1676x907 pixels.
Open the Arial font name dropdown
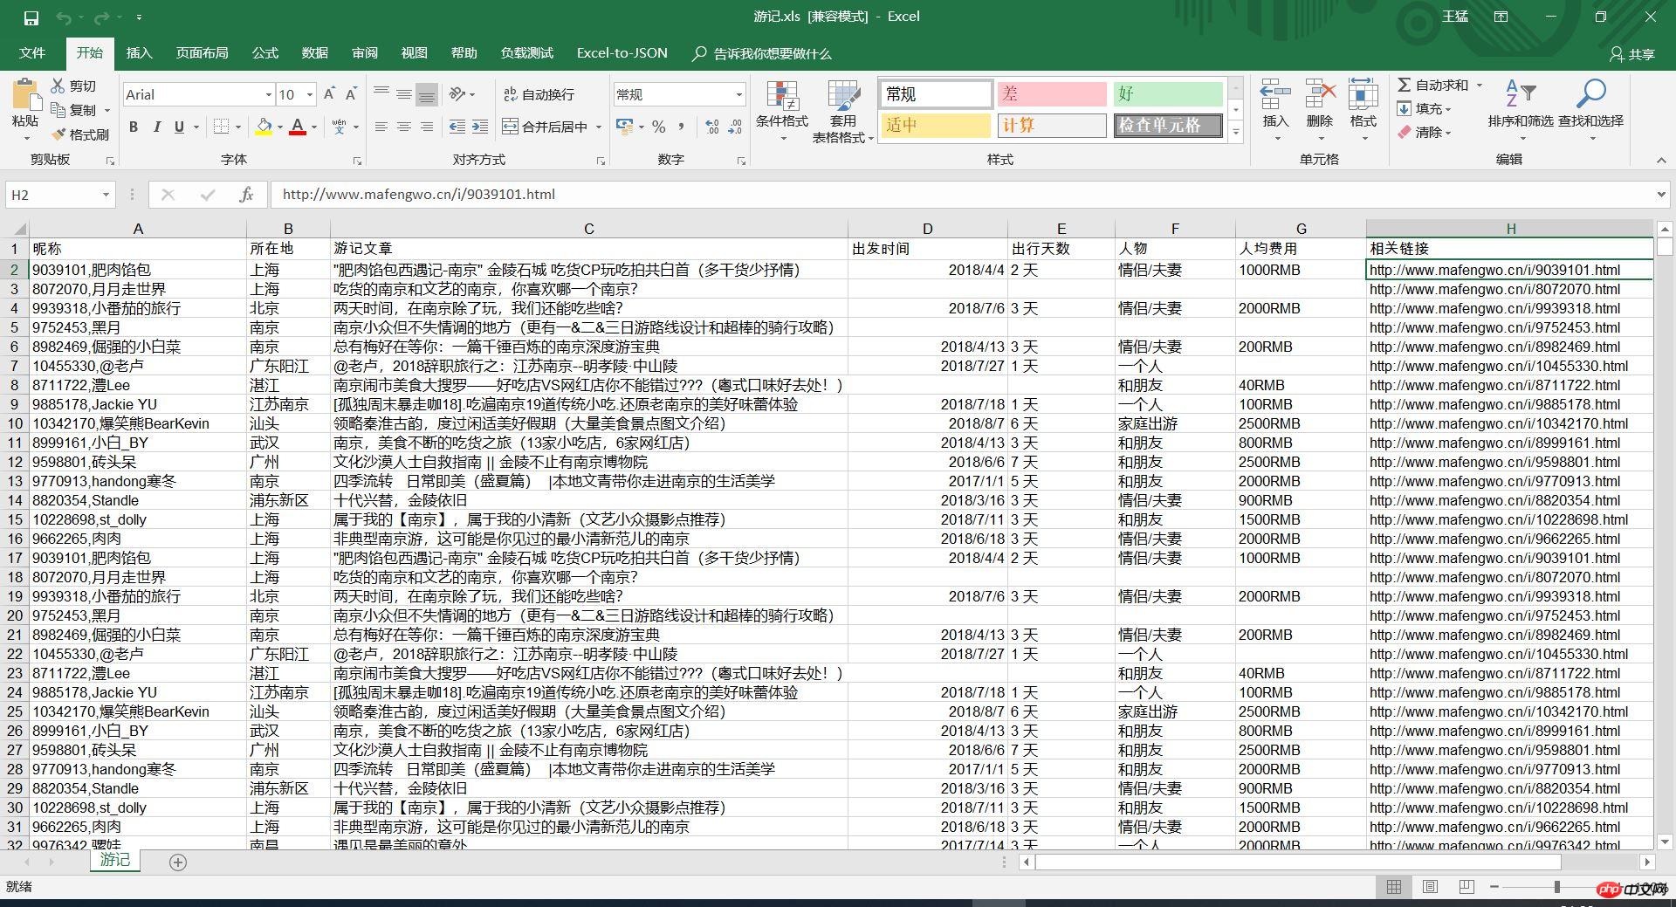tap(268, 94)
